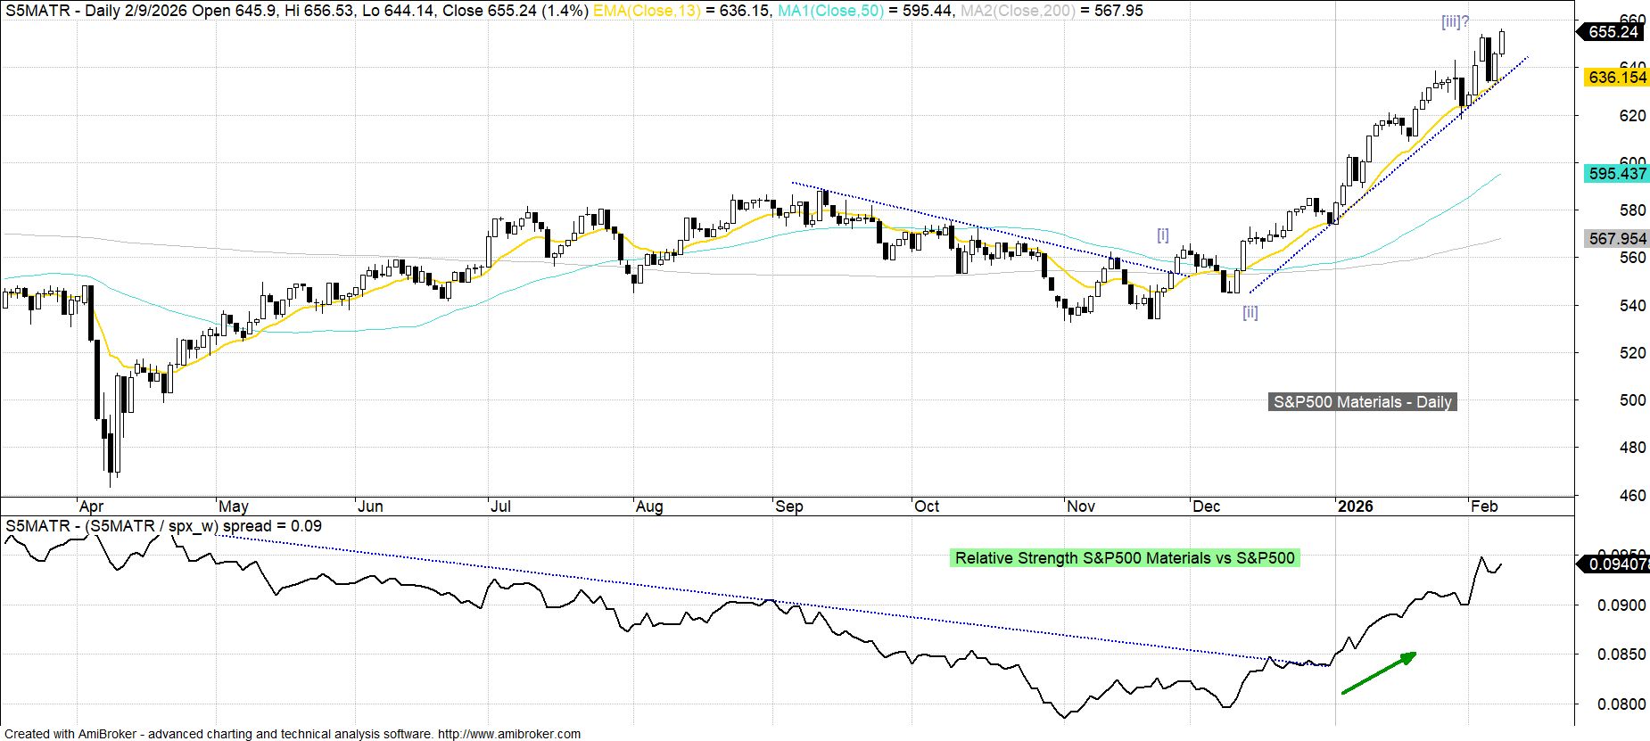Select the [i] wave label

coord(1162,235)
